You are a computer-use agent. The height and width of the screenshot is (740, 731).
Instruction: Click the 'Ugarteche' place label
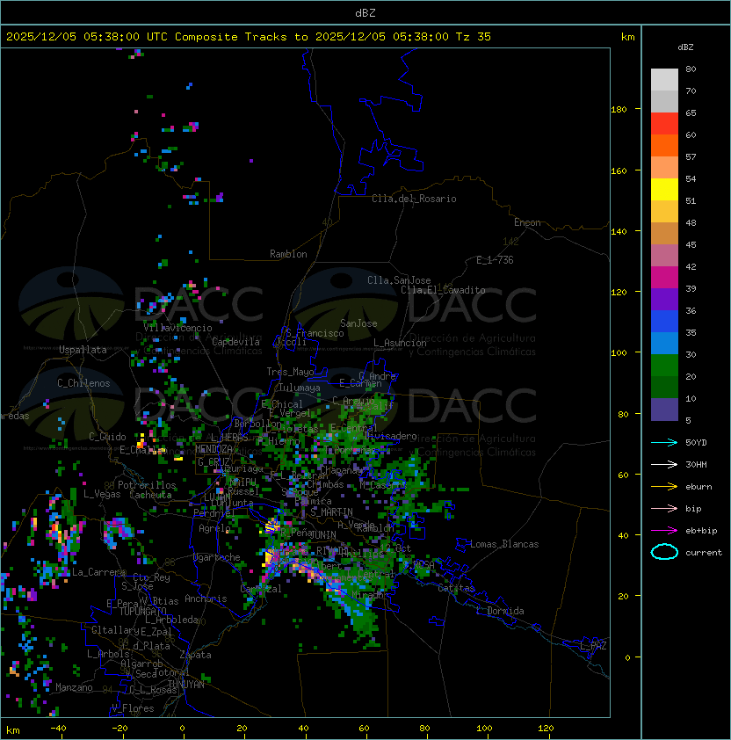[217, 557]
